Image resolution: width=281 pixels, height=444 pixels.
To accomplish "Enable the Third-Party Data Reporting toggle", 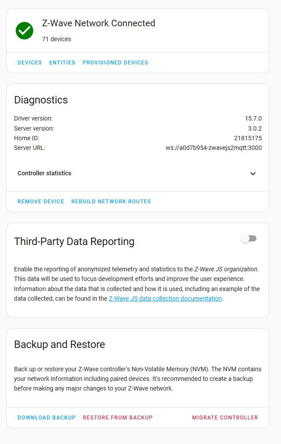I will [249, 239].
